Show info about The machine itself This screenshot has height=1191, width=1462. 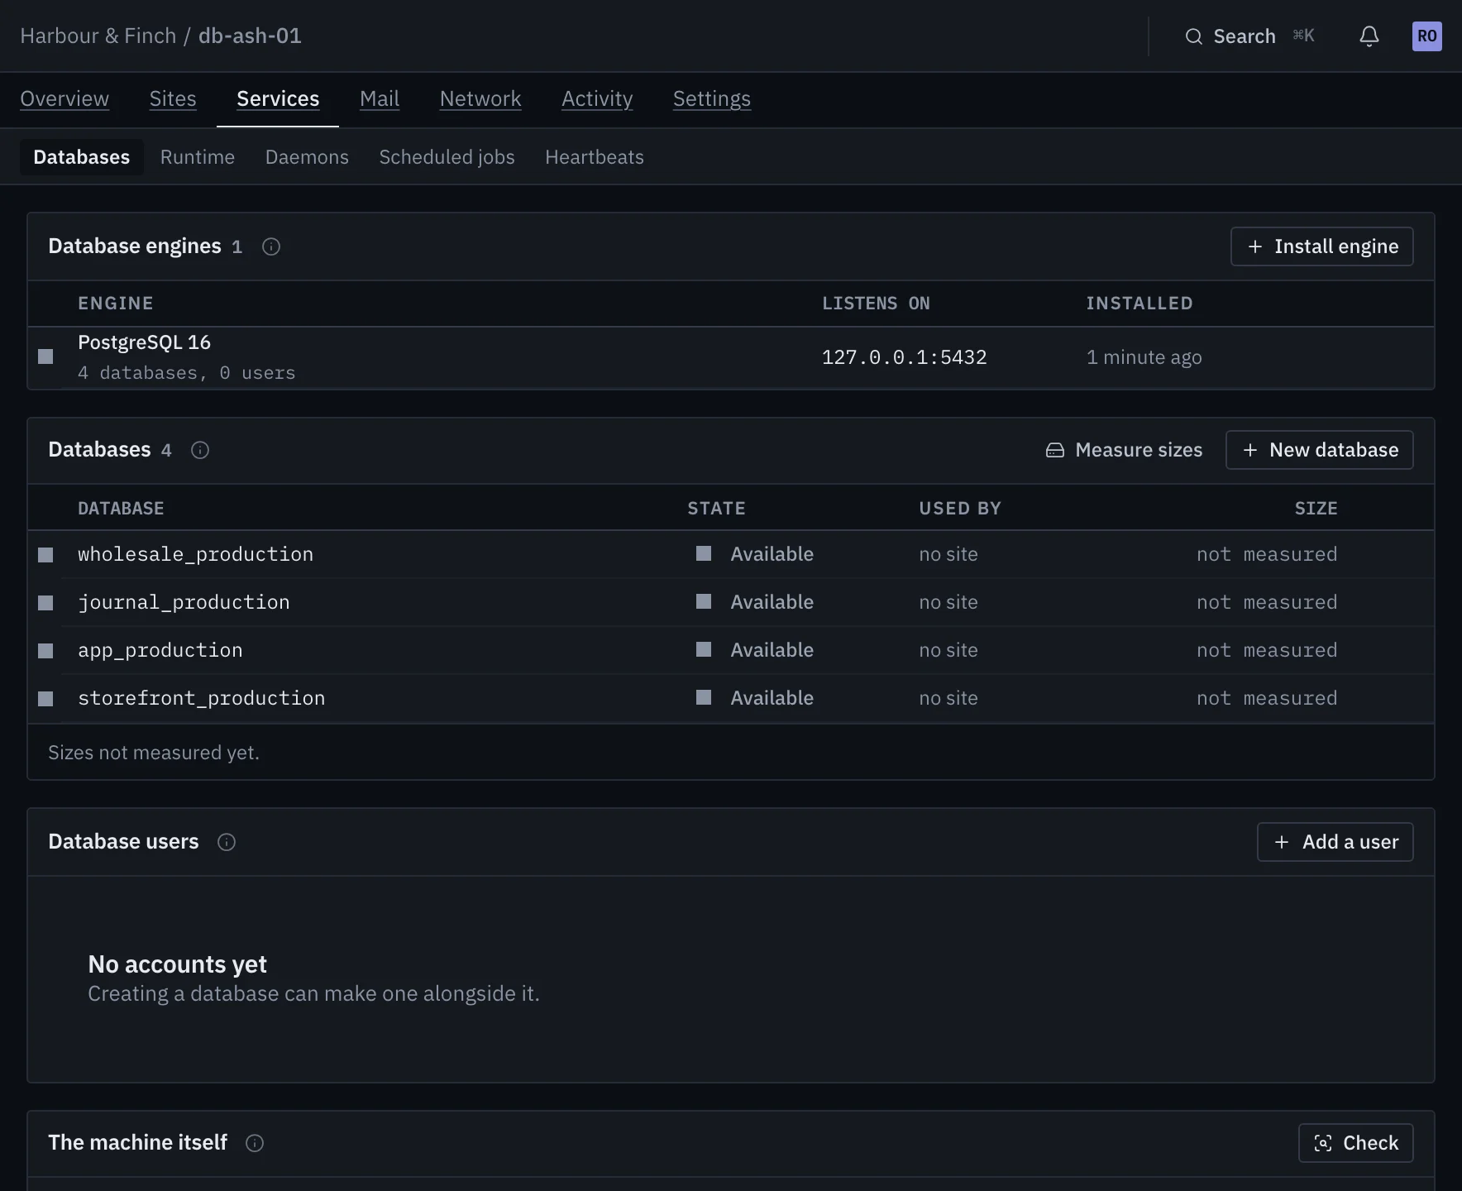click(x=255, y=1143)
